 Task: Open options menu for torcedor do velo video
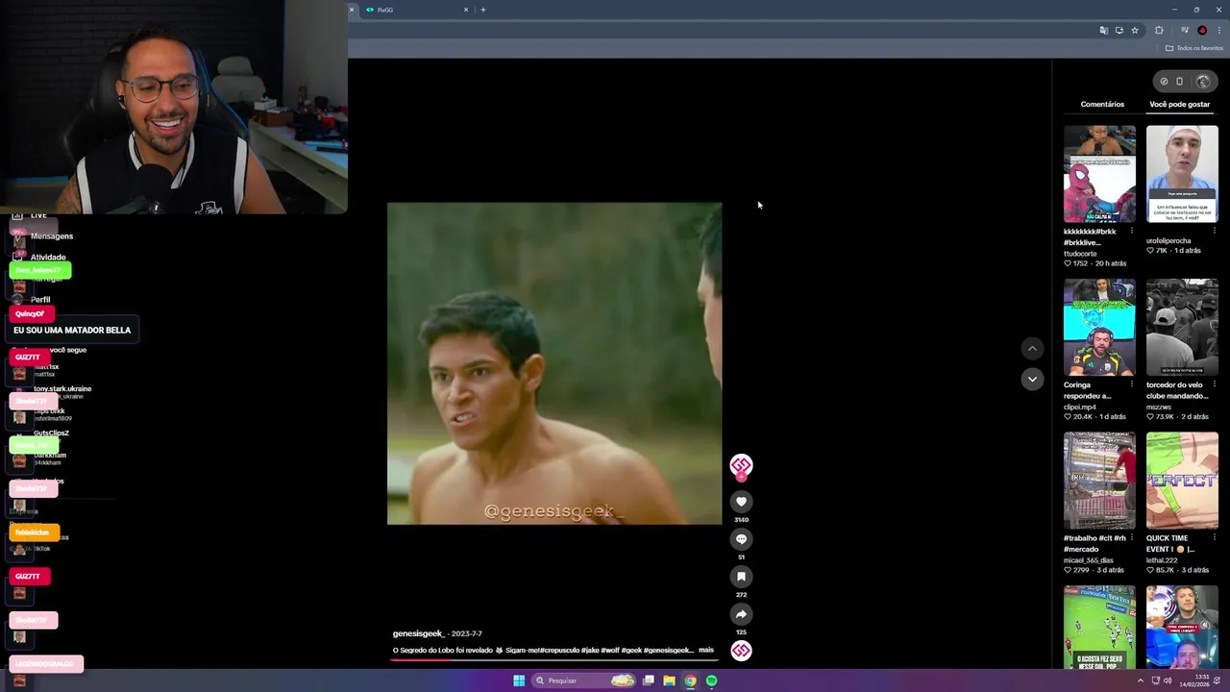[x=1214, y=385]
